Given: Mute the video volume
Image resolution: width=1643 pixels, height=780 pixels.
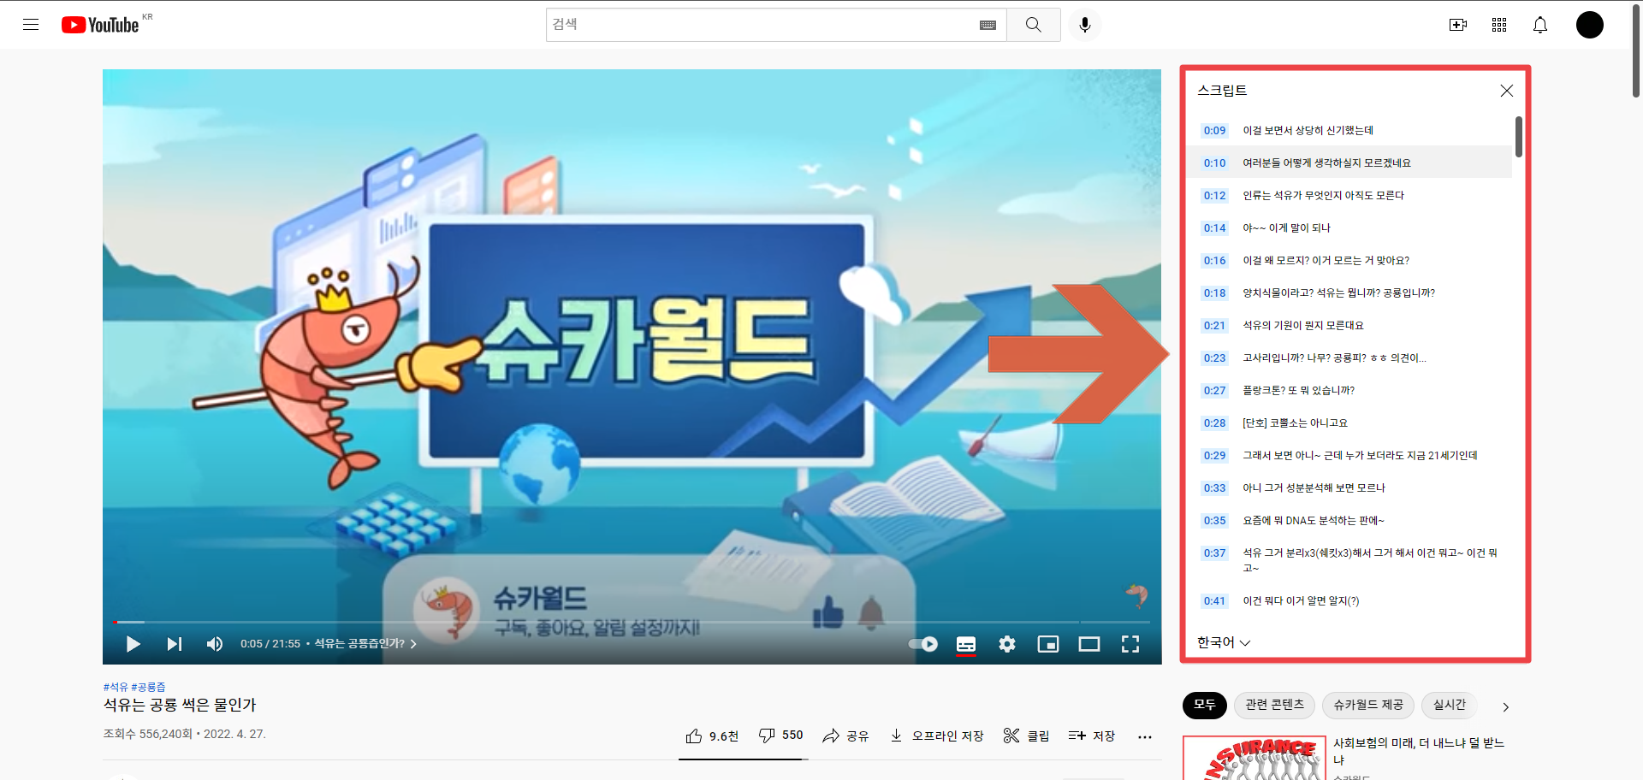Looking at the screenshot, I should [x=215, y=644].
